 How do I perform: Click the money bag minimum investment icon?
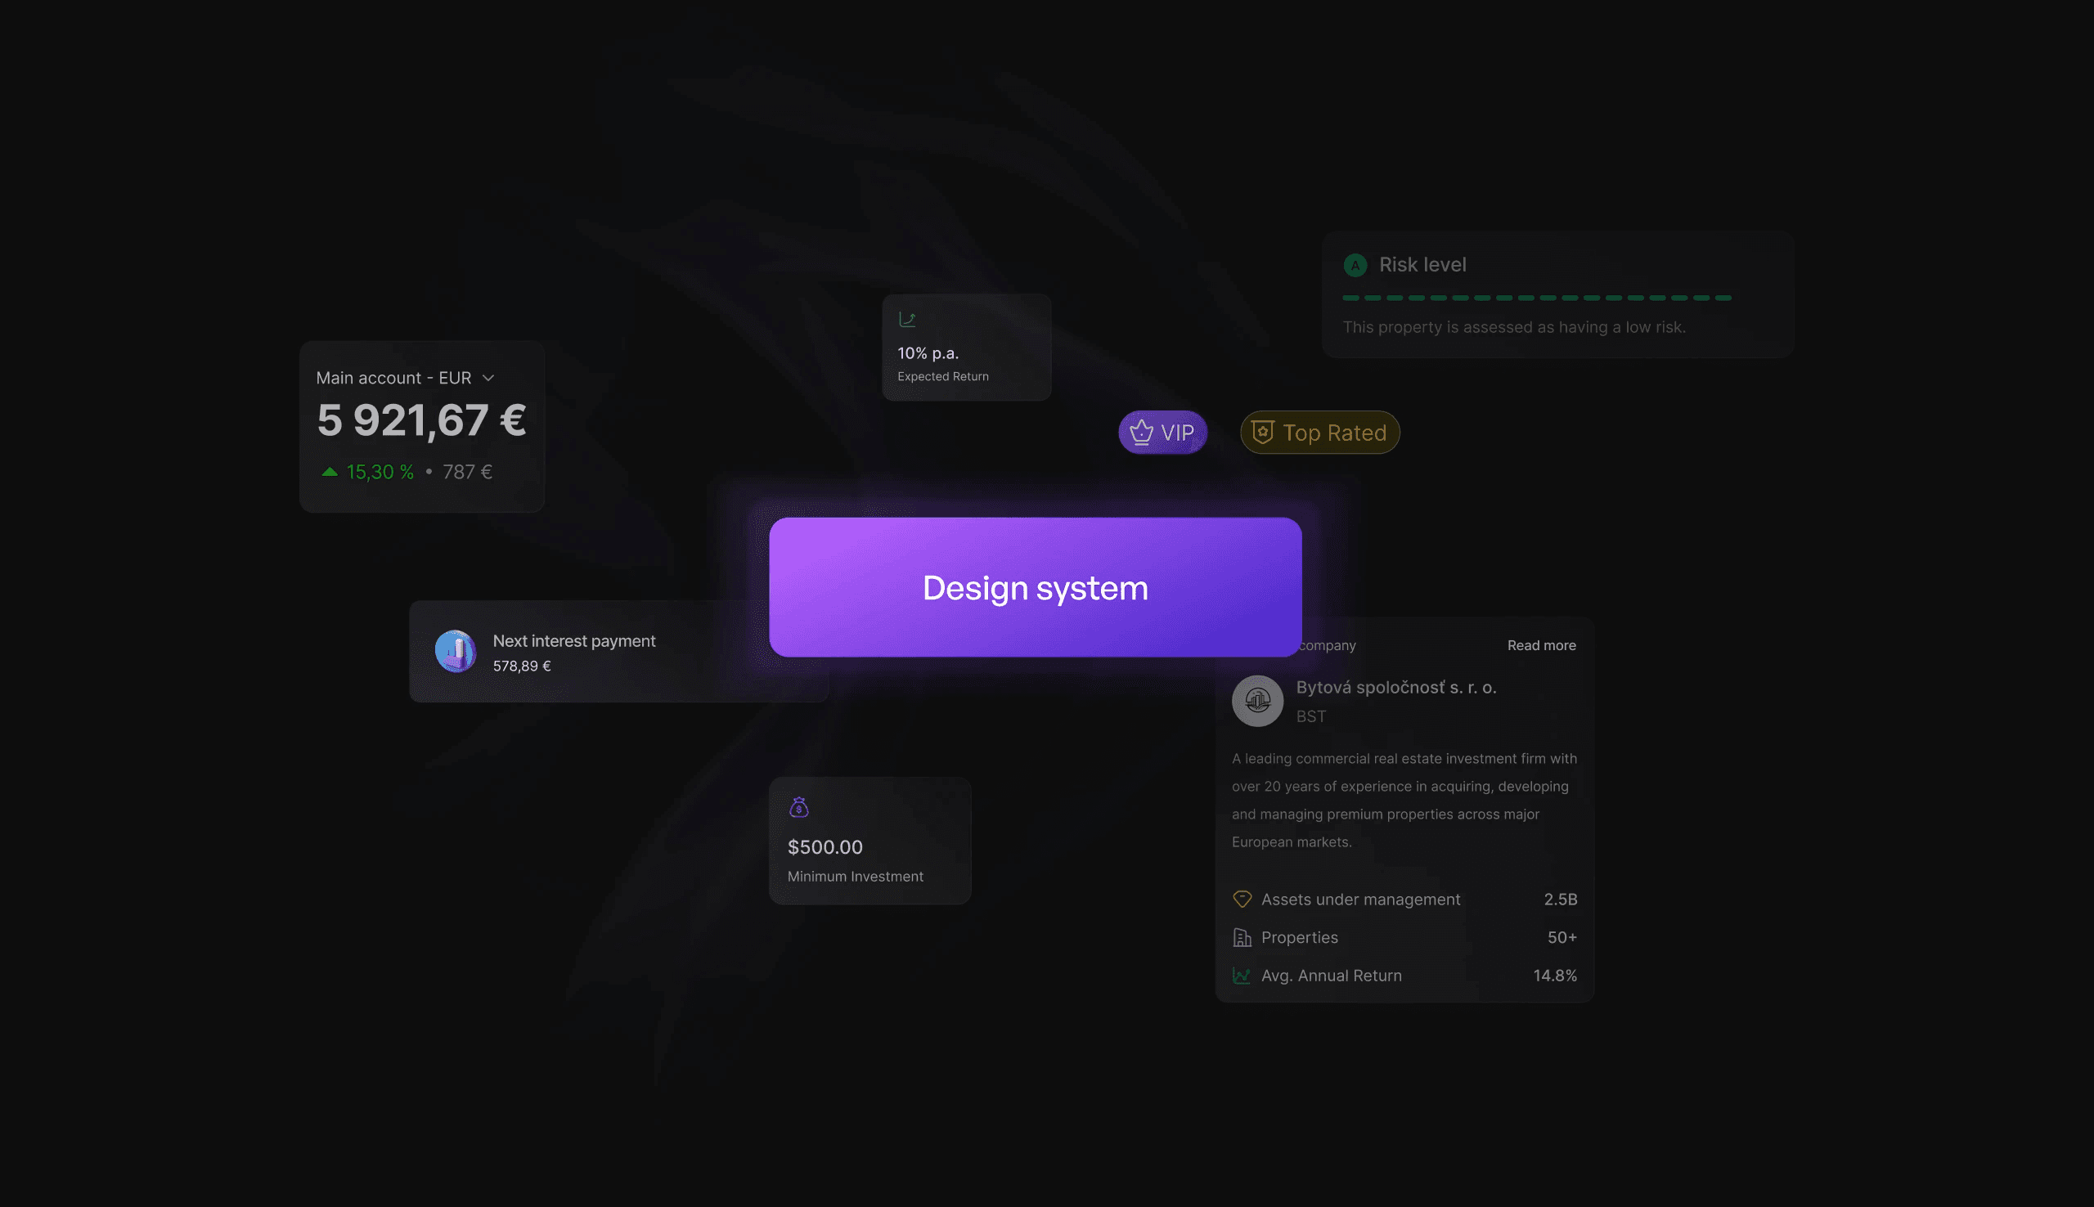point(798,807)
